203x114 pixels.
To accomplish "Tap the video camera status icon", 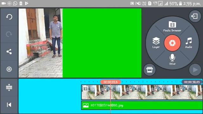I will click(x=3, y=3).
